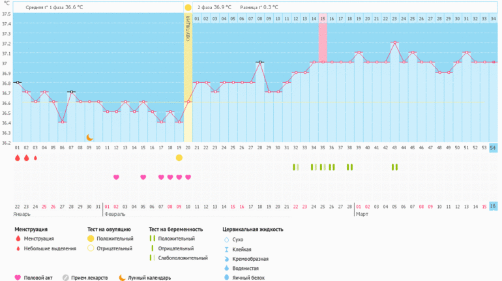Click the temperature peak point at 37.2 degrees
Viewport: 502px width, 281px height.
point(394,42)
